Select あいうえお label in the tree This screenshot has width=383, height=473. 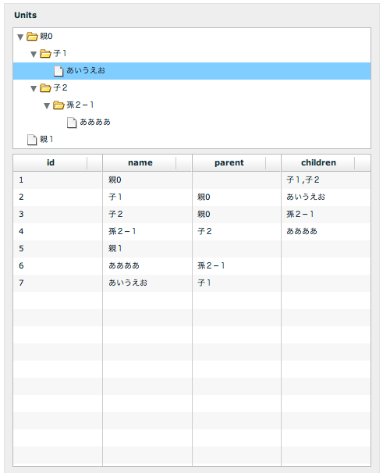[x=86, y=70]
